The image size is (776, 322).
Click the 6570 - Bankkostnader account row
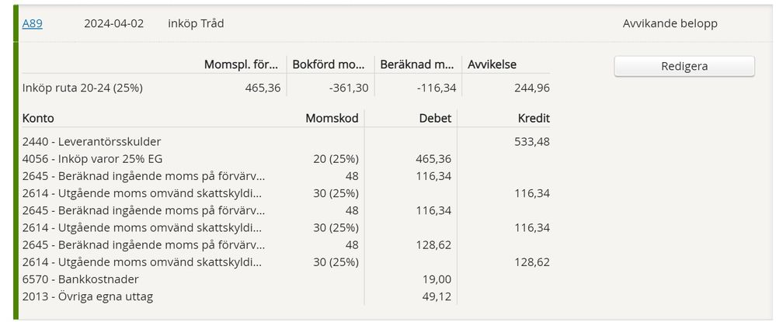pos(81,279)
